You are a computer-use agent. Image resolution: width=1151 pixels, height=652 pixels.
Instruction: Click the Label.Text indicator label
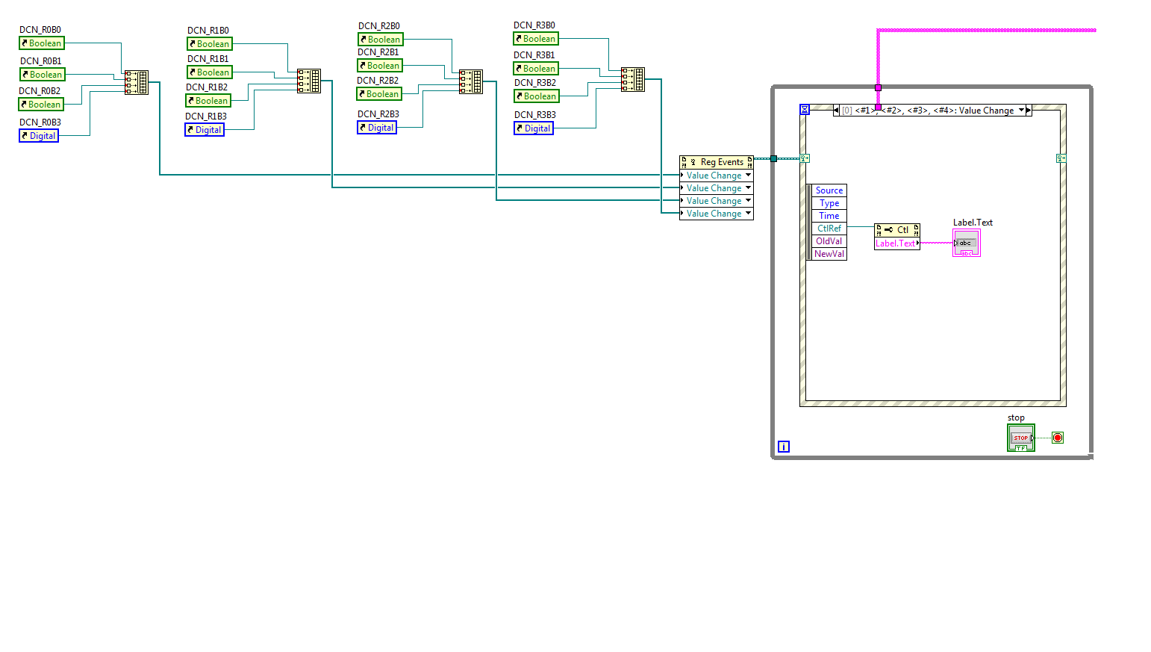(973, 223)
